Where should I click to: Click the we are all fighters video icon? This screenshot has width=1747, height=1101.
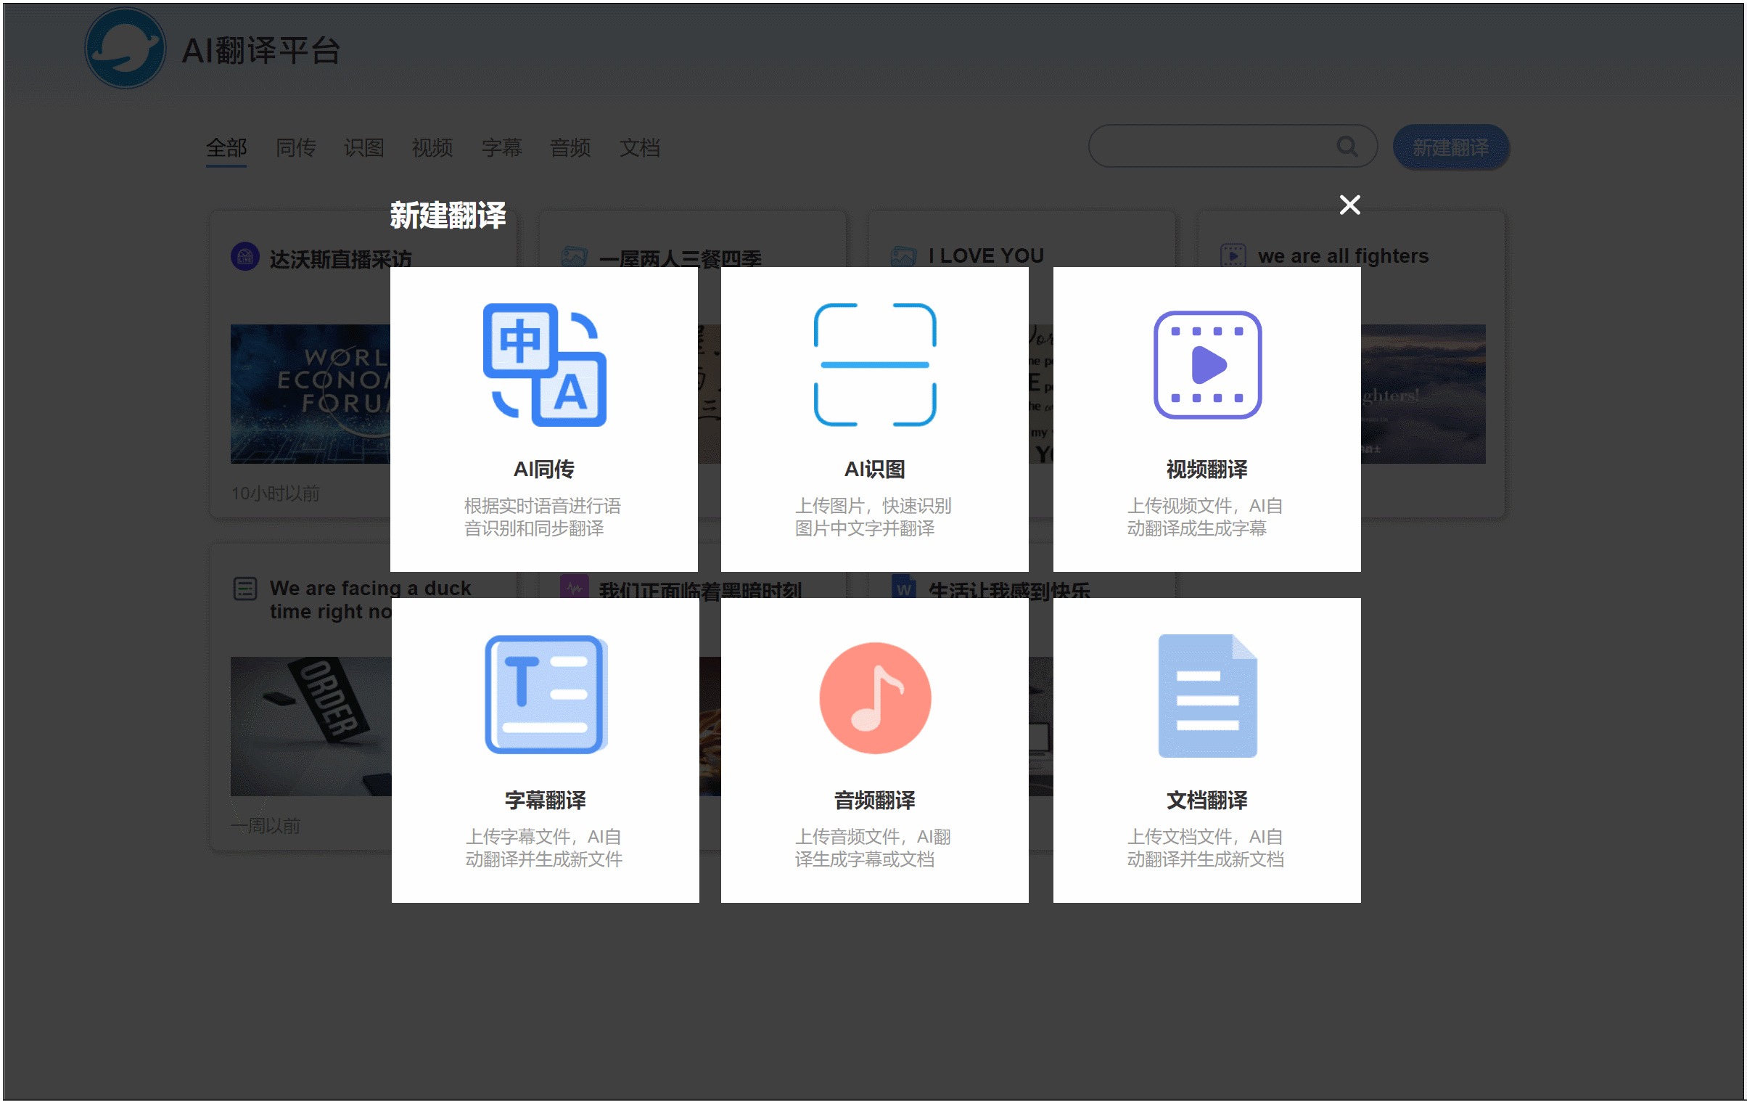[1233, 255]
